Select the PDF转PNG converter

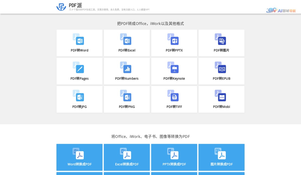point(127,99)
